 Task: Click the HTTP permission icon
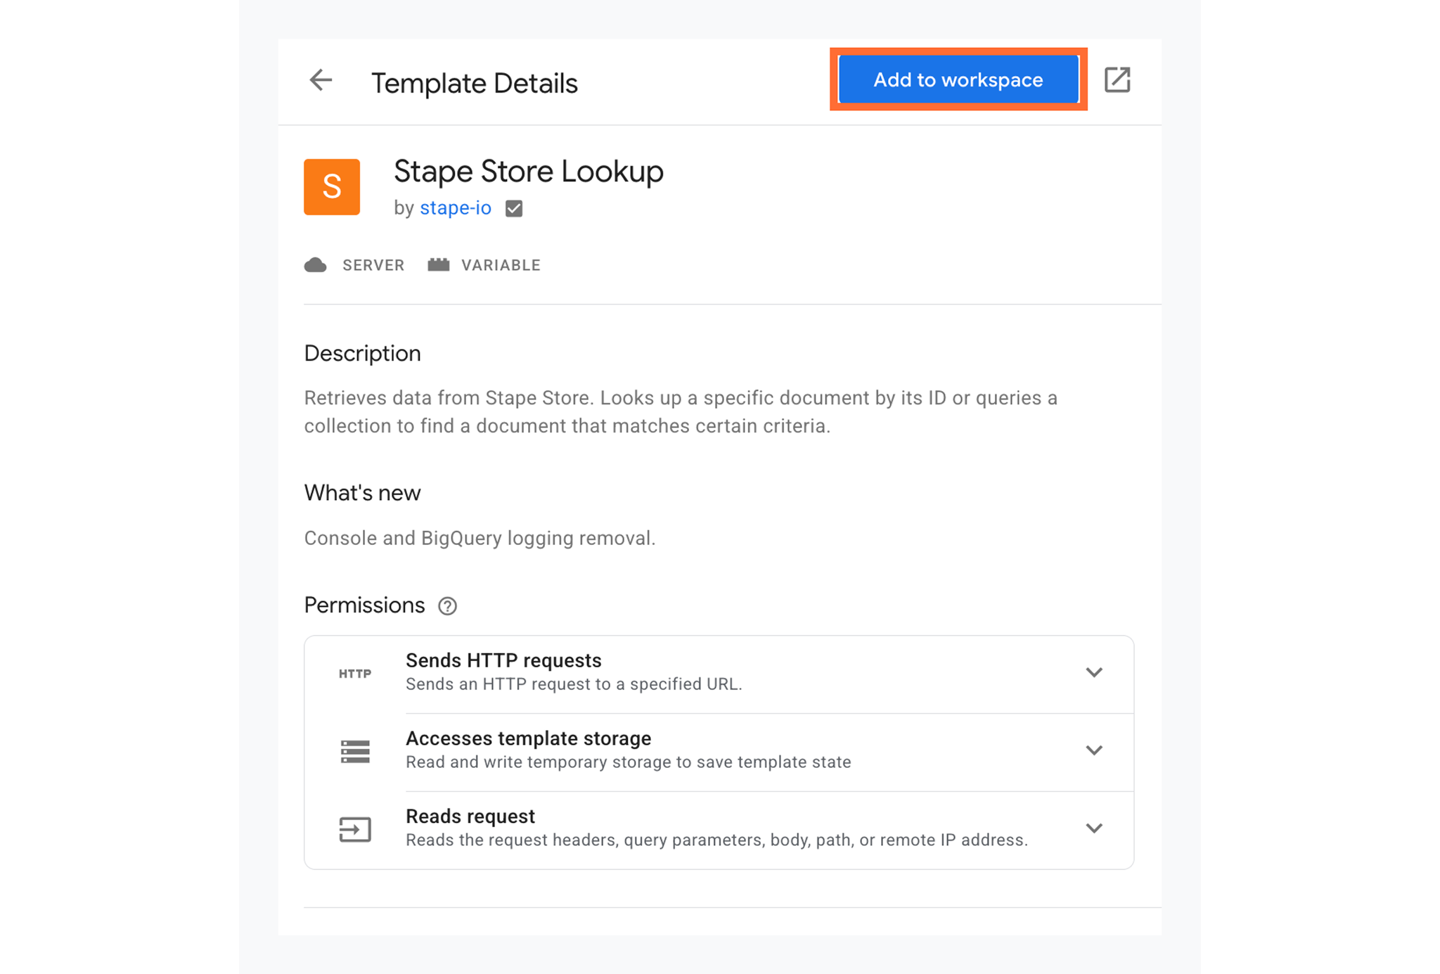355,674
